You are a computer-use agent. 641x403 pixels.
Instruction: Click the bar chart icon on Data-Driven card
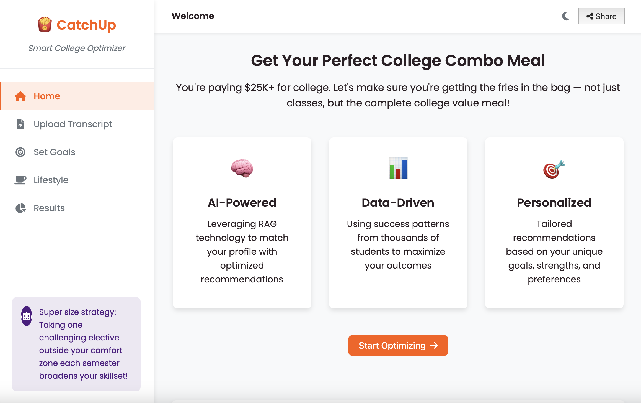pyautogui.click(x=398, y=168)
